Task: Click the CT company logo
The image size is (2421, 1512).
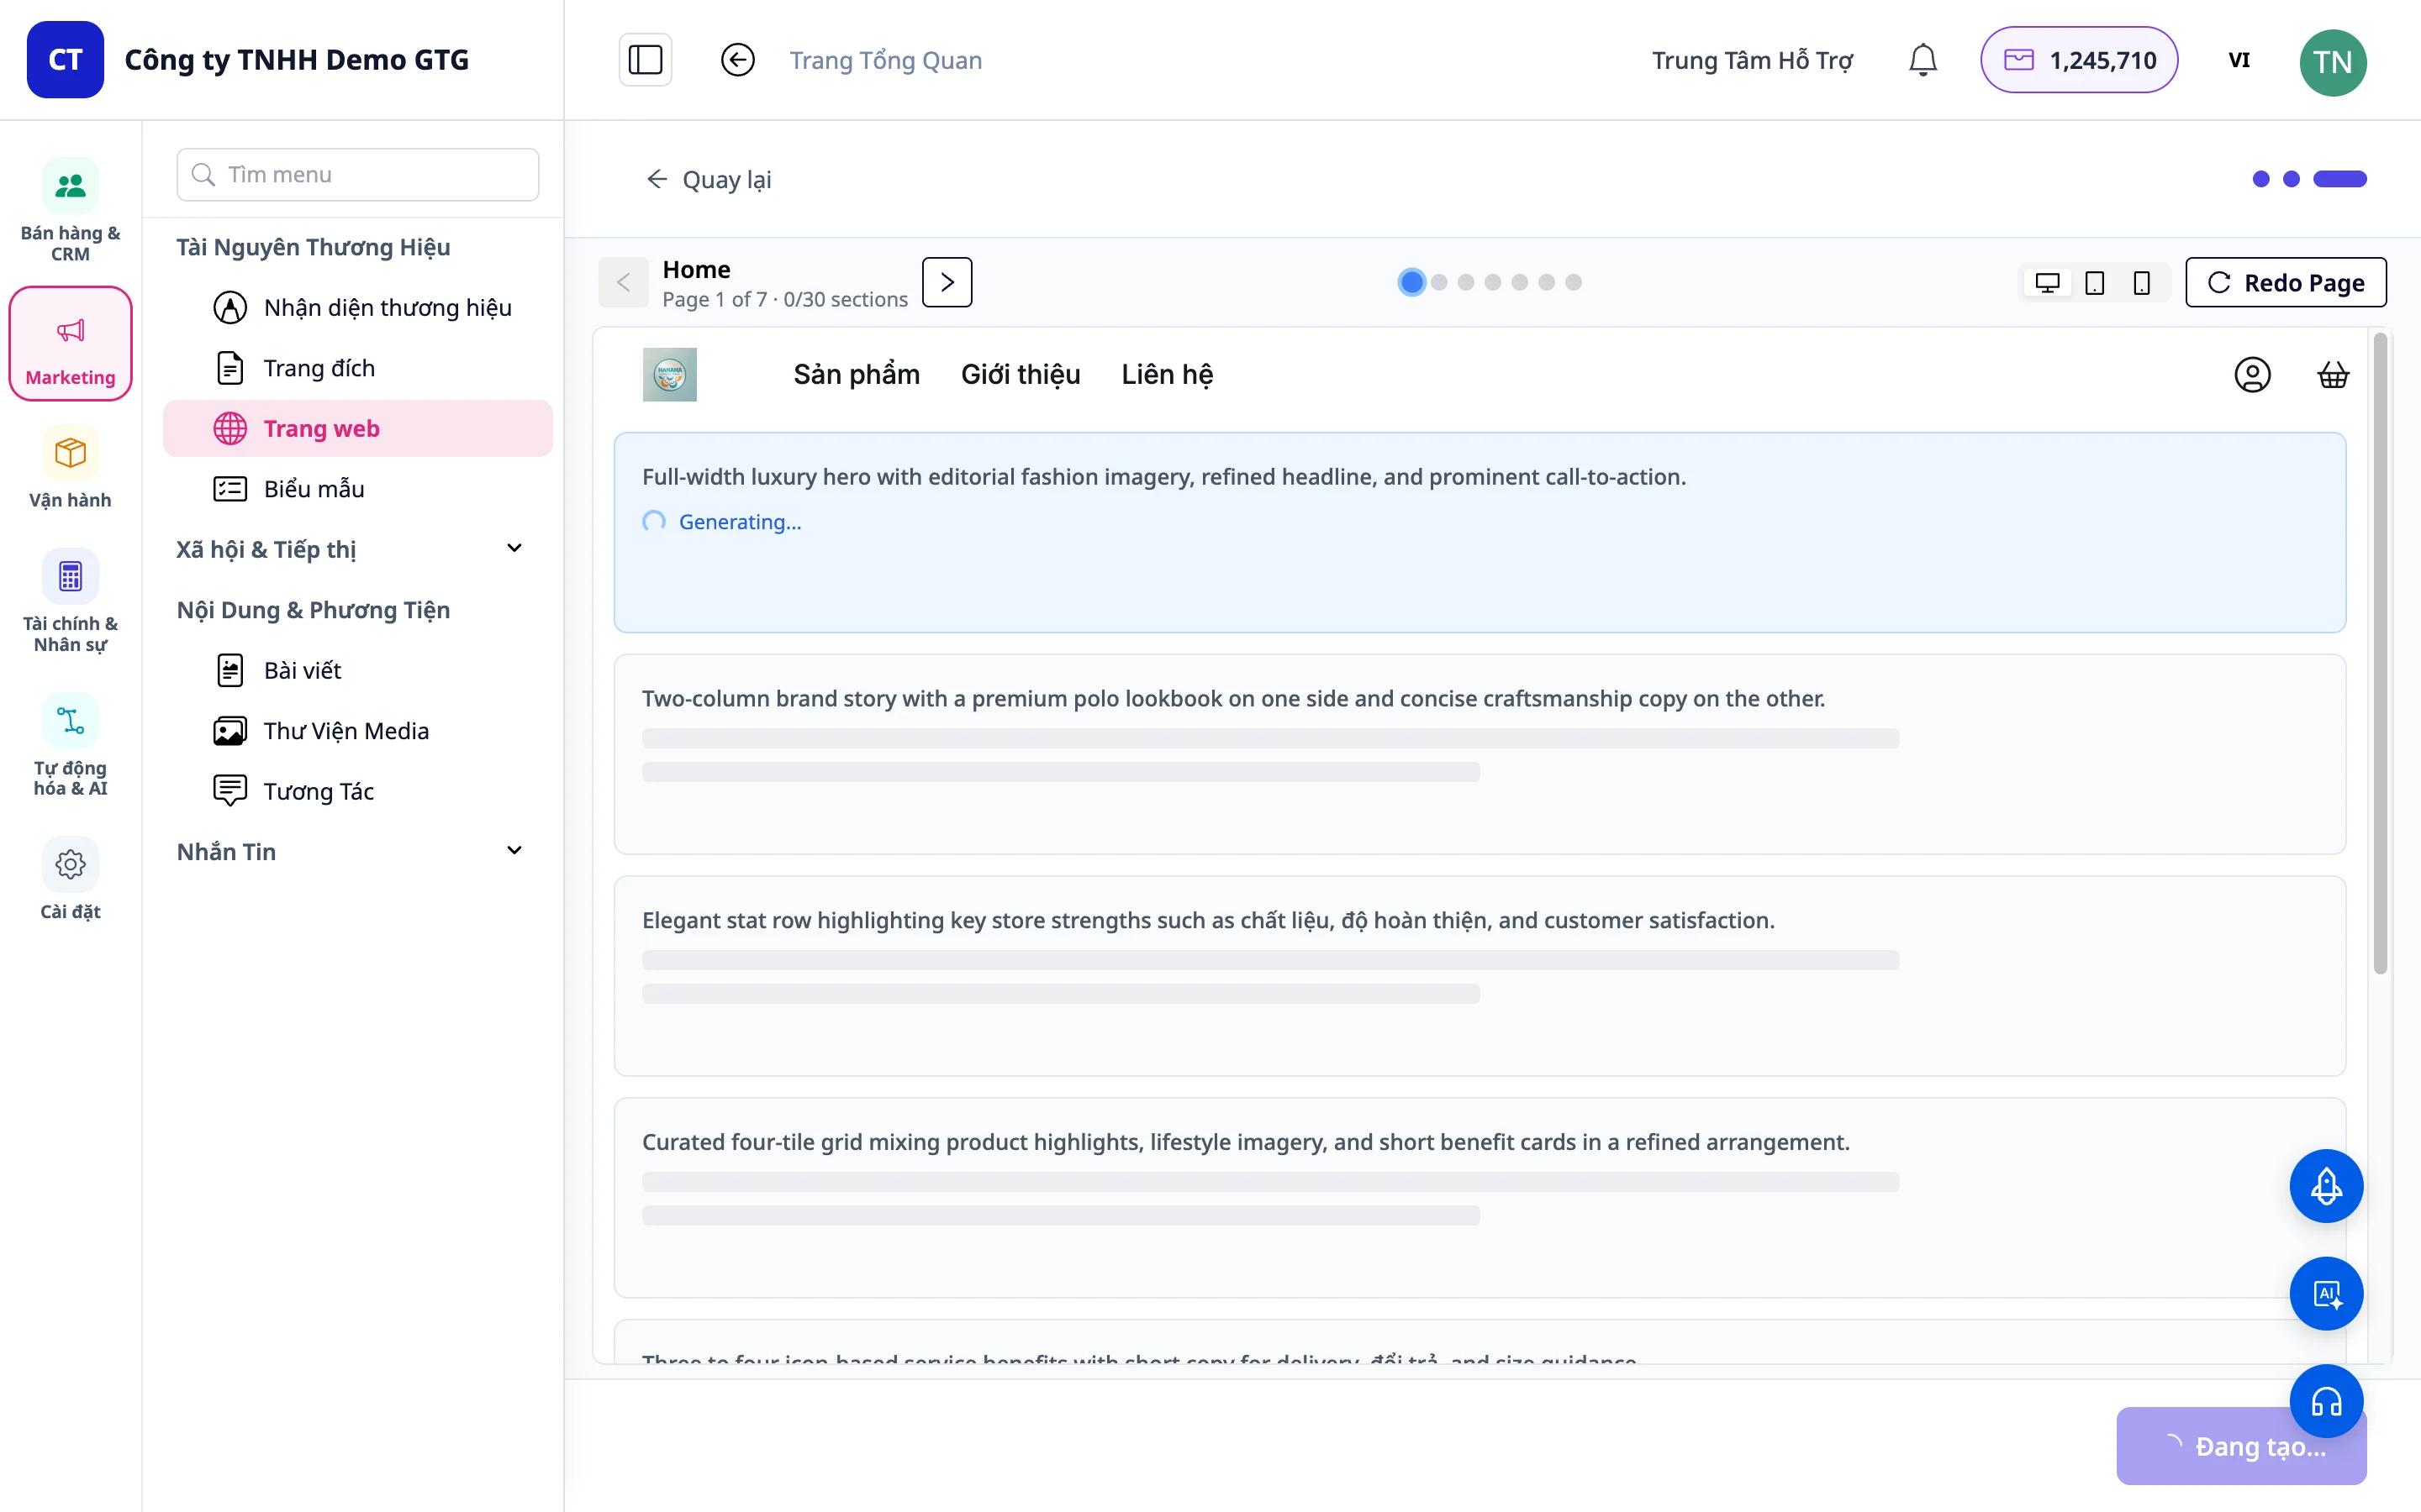Action: pyautogui.click(x=65, y=60)
